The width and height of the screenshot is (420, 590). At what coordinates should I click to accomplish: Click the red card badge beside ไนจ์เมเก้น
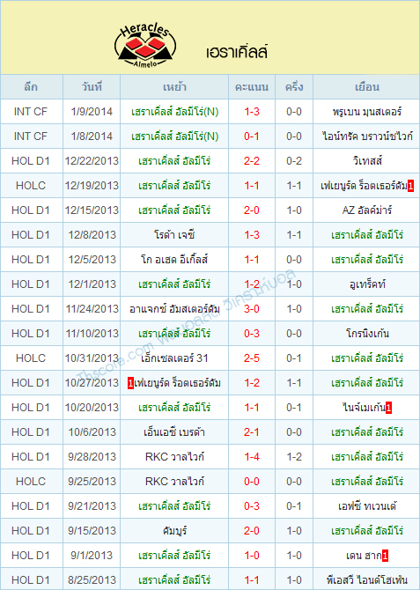tap(389, 408)
